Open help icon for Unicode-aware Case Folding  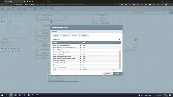81,56
